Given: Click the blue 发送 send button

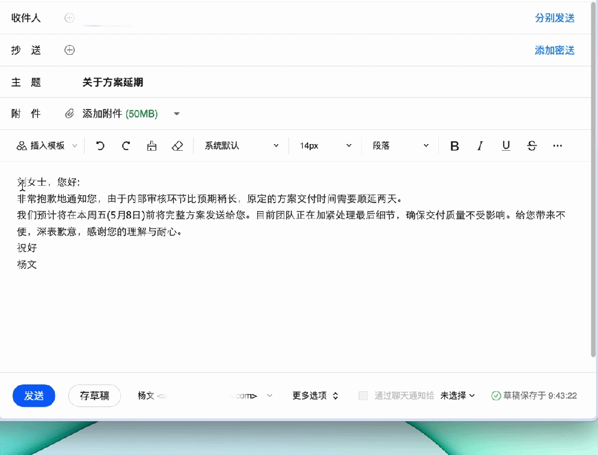Looking at the screenshot, I should (x=34, y=396).
